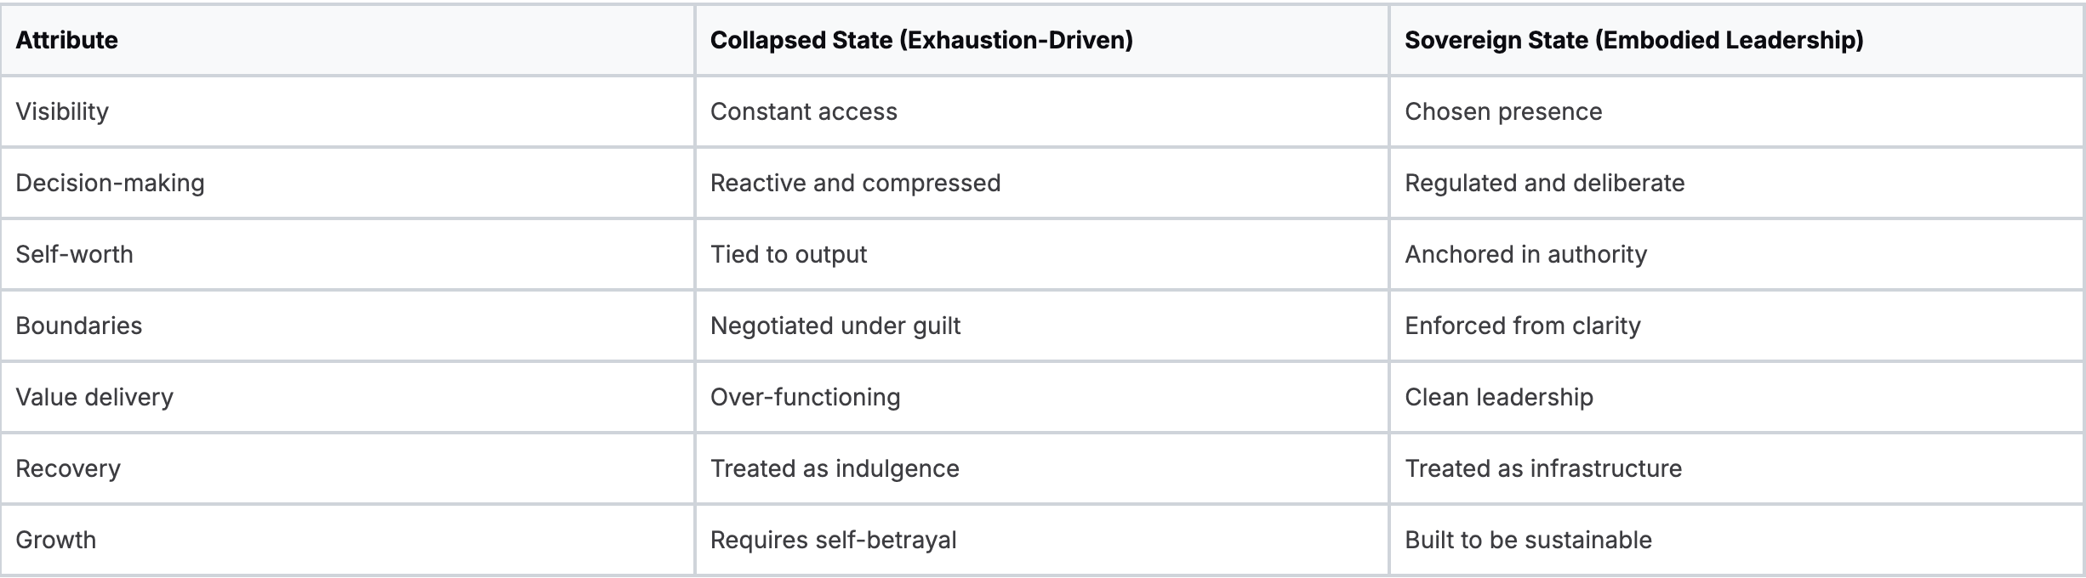Select the Self-worth row label
This screenshot has height=578, width=2086.
tap(74, 254)
